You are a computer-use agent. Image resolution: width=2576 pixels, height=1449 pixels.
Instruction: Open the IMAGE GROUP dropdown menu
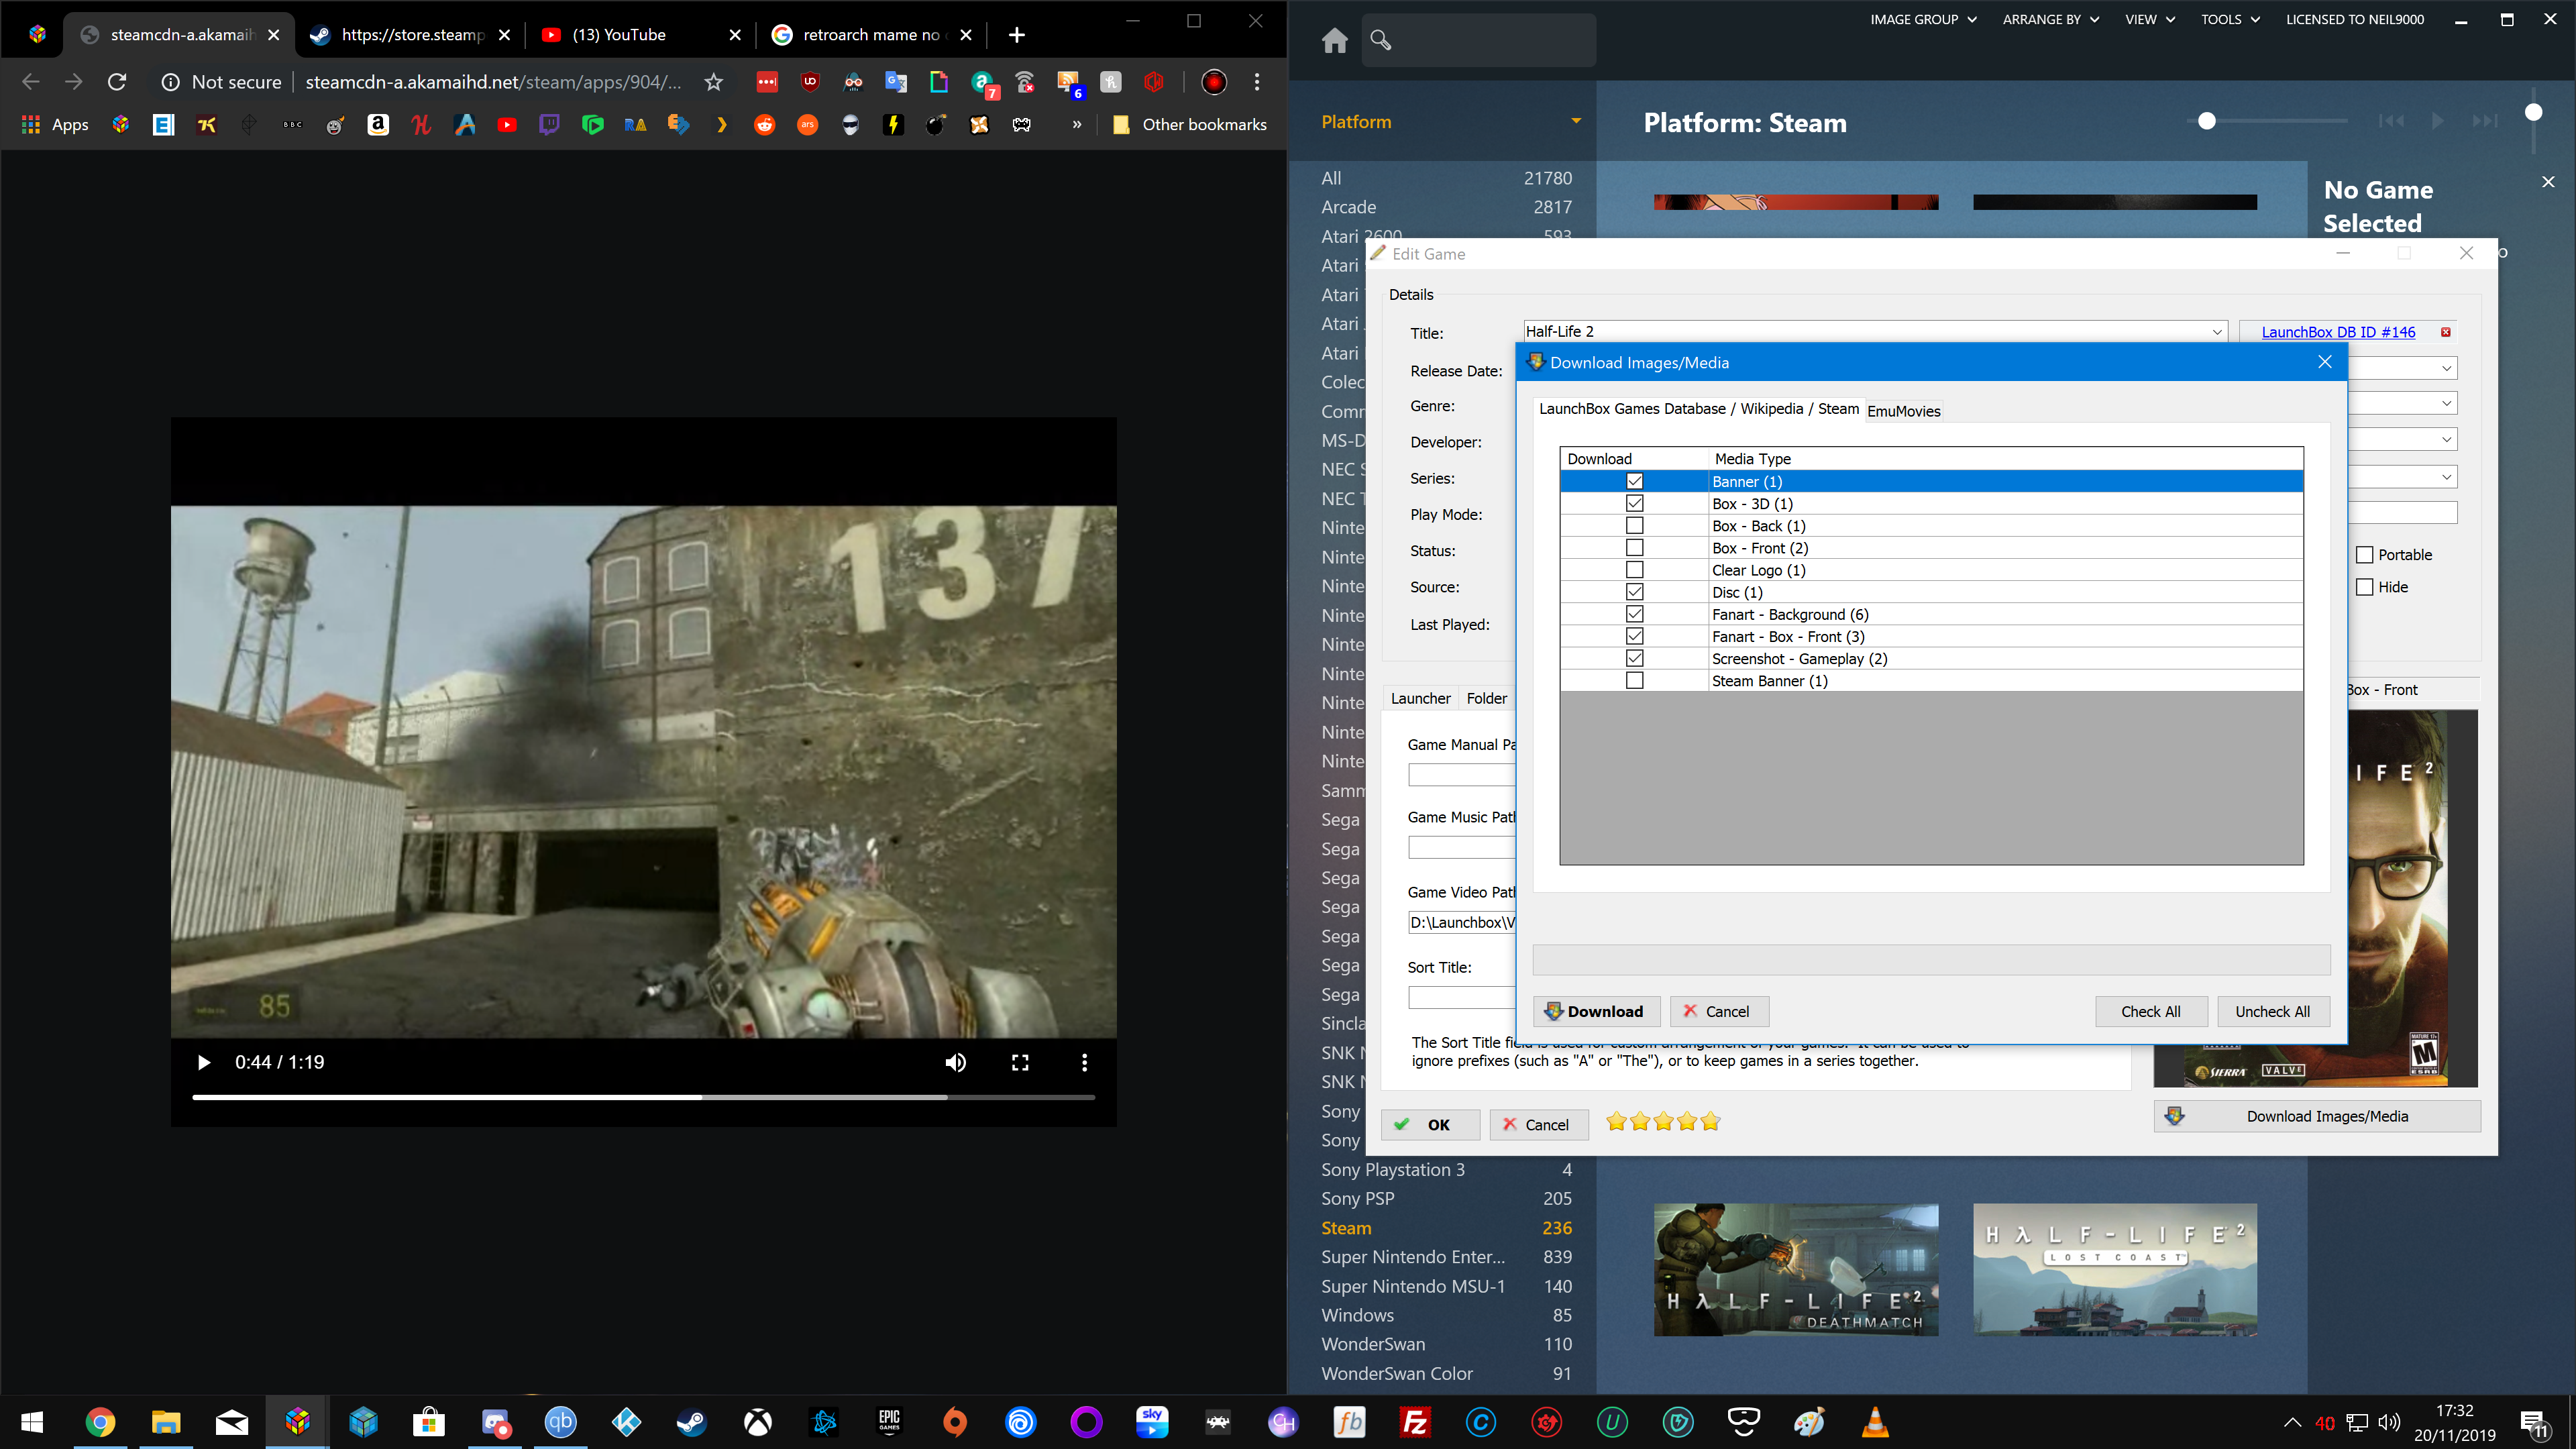tap(1924, 19)
